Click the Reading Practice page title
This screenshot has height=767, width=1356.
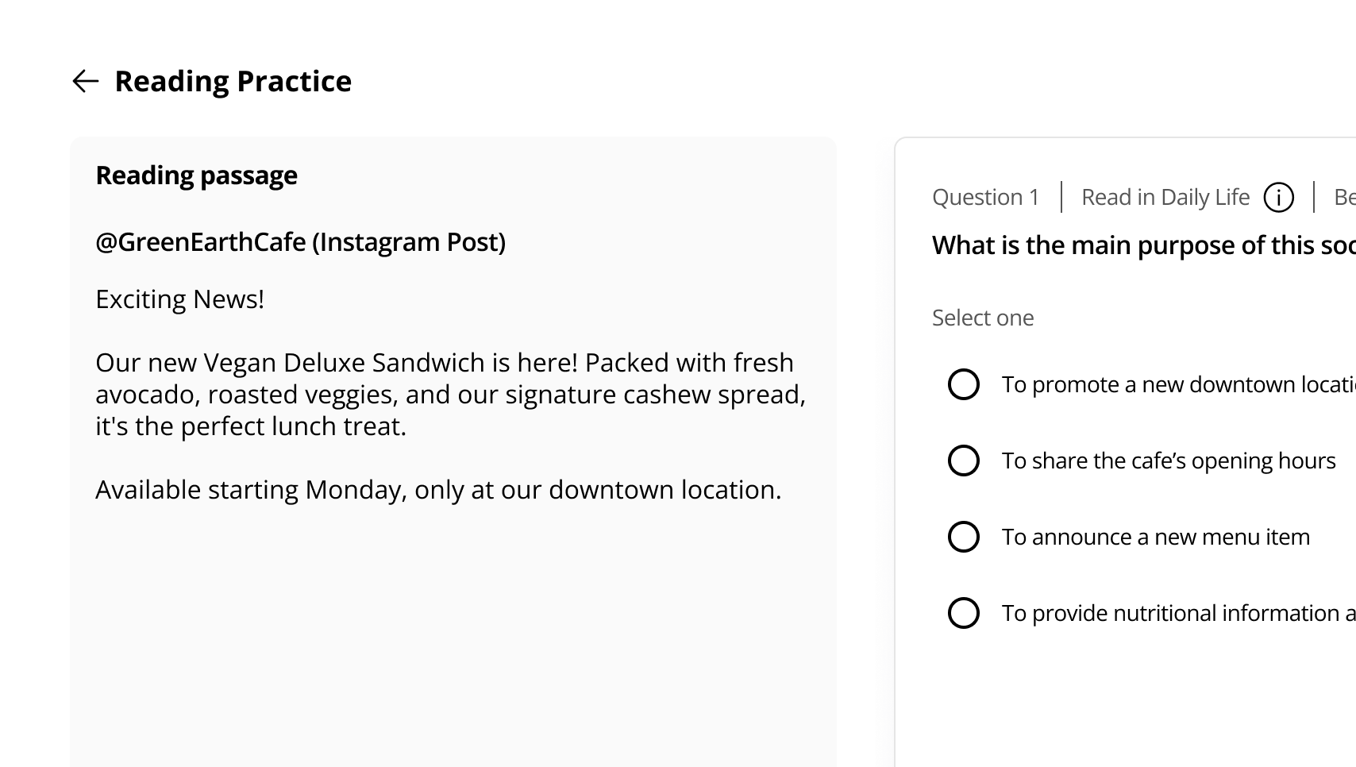(x=233, y=81)
